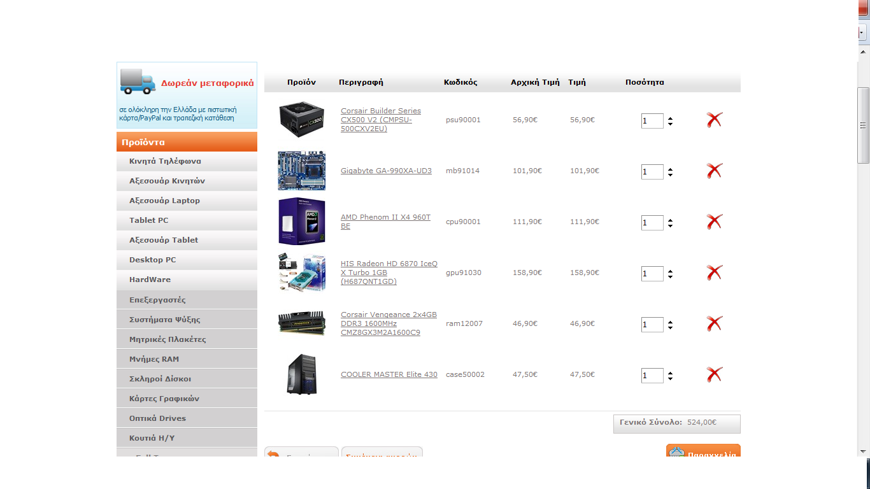Open COOLER MASTER Elite 430 link
The image size is (870, 489).
[x=389, y=374]
